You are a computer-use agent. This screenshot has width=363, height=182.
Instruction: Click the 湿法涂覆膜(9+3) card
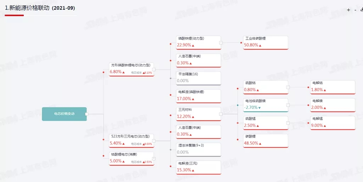point(199,149)
